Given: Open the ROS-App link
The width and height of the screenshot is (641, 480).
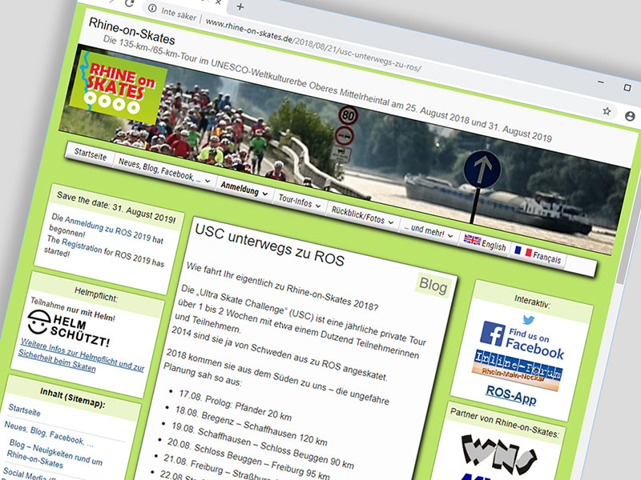Looking at the screenshot, I should tap(511, 394).
